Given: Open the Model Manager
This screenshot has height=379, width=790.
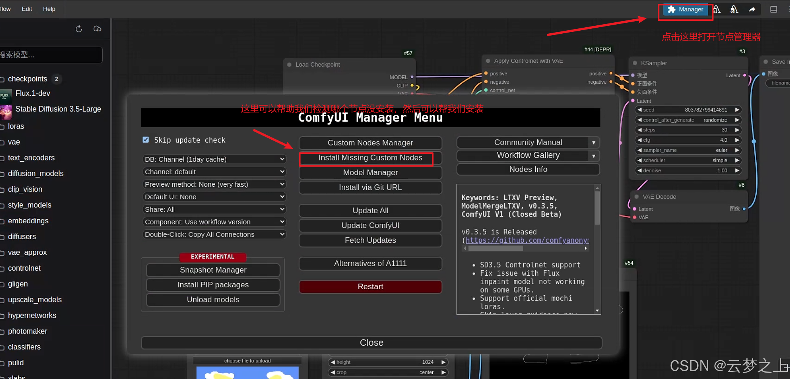Looking at the screenshot, I should [370, 173].
